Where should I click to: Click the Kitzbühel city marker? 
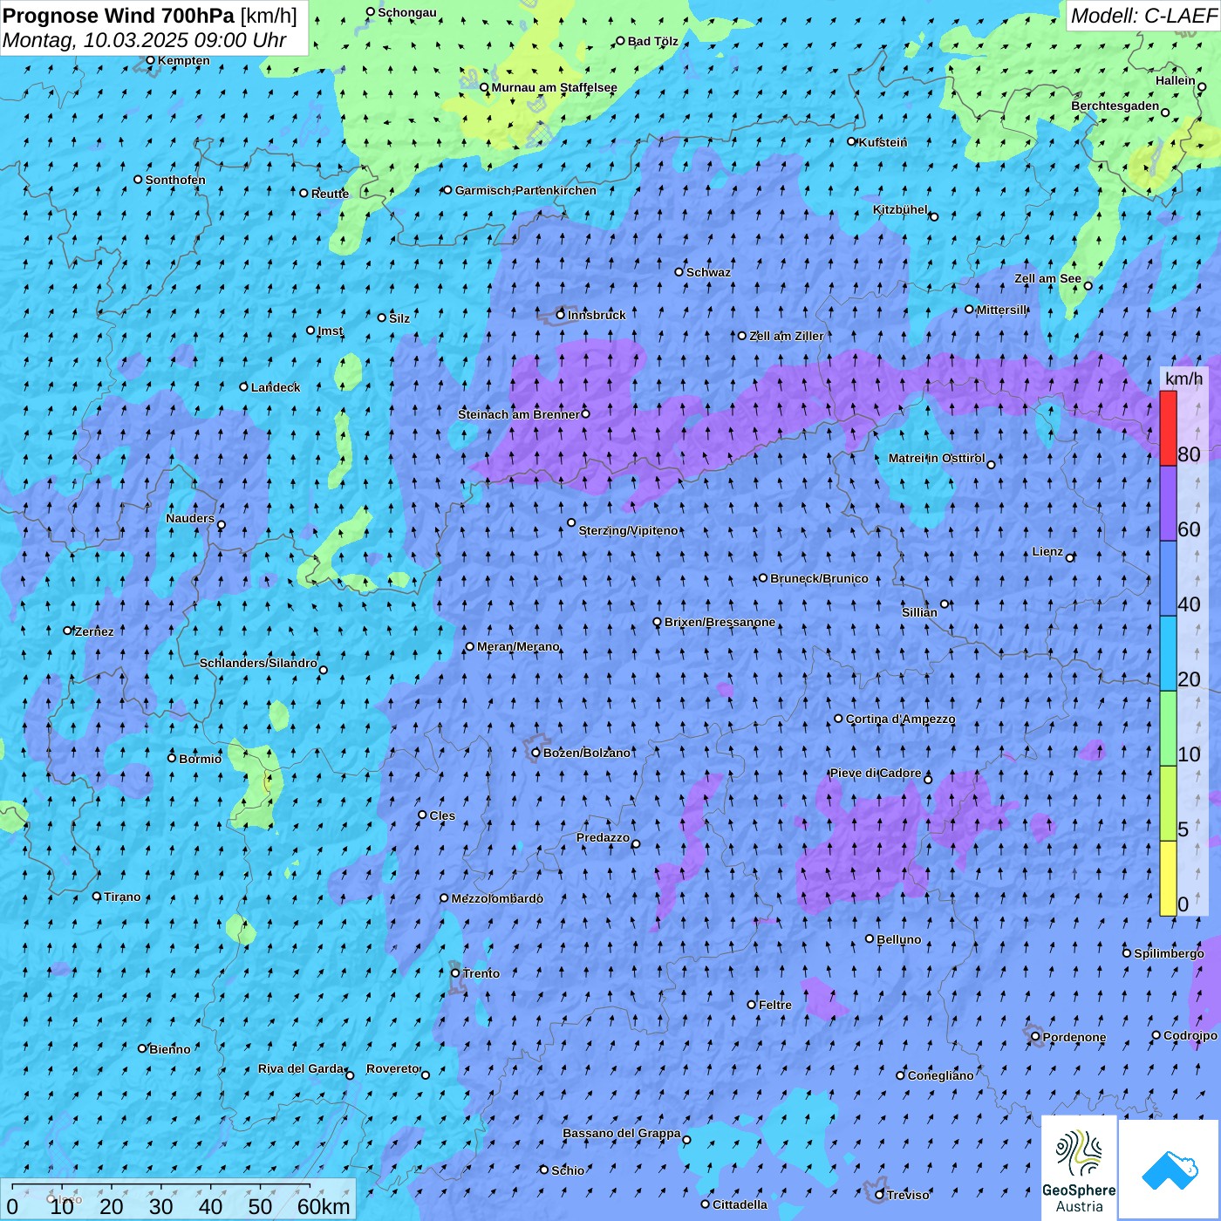[934, 216]
